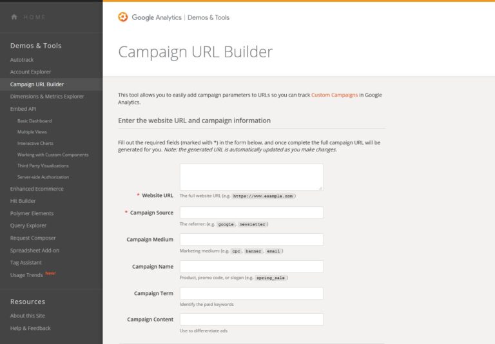Focus the Campaign Medium field
Screen dimensions: 495x344
(251, 240)
